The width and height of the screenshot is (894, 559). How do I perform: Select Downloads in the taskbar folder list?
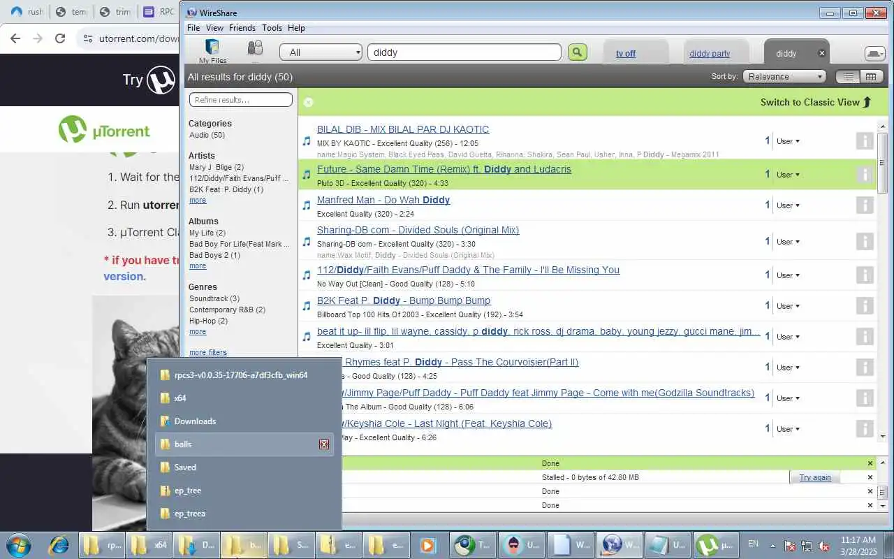point(244,421)
